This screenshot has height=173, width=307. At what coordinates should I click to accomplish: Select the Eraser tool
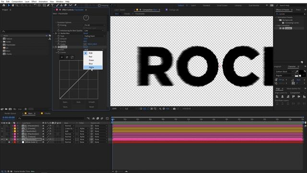click(x=65, y=5)
